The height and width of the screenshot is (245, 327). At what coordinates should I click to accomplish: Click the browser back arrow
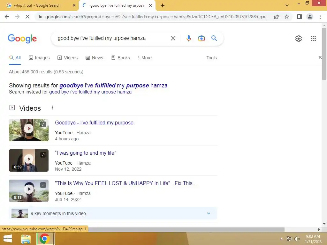(x=7, y=17)
